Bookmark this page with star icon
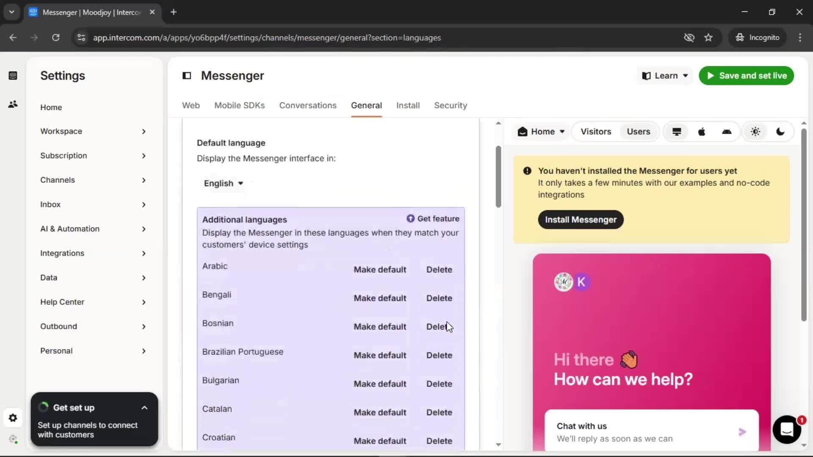Screen dimensions: 813x457 [x=708, y=38]
